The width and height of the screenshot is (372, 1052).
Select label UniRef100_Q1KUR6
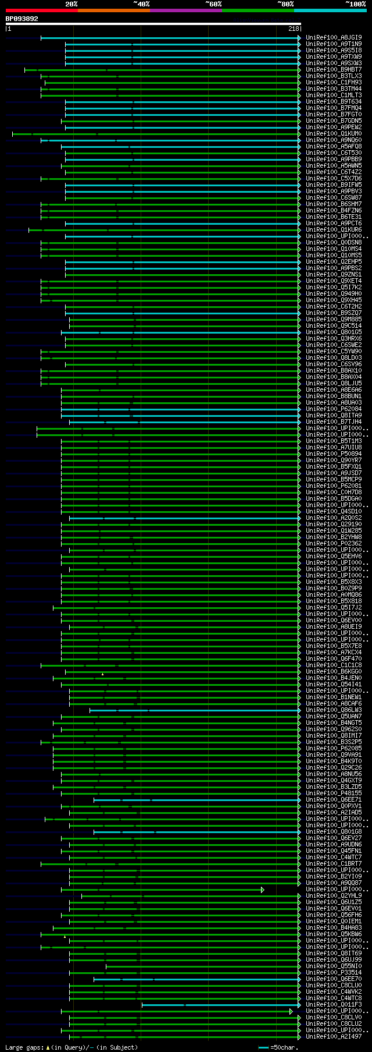point(334,230)
